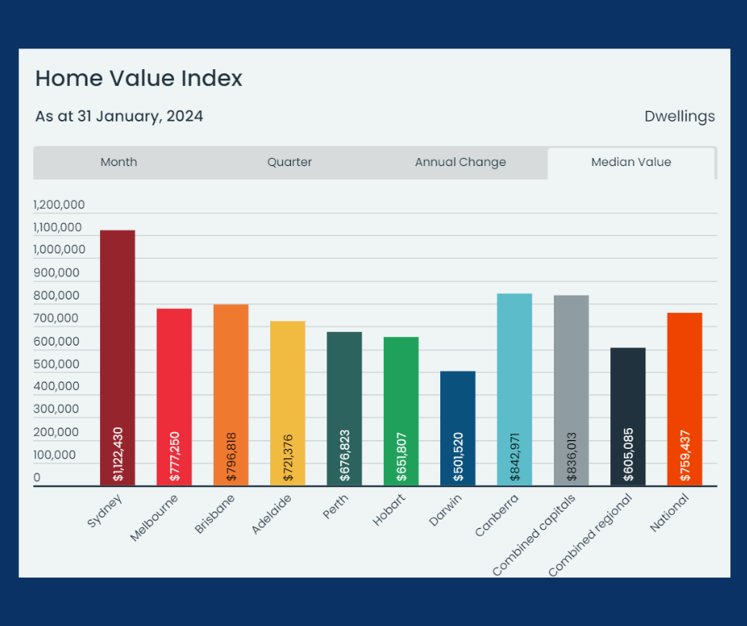Click the Perth axis label

[335, 507]
